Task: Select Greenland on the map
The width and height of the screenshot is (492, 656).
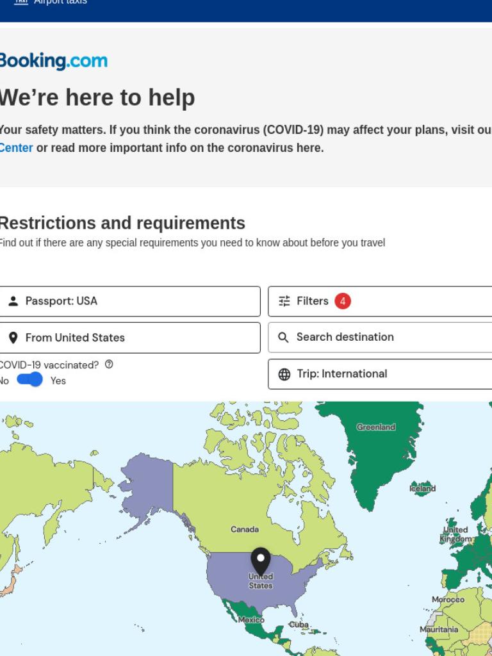Action: (x=376, y=427)
